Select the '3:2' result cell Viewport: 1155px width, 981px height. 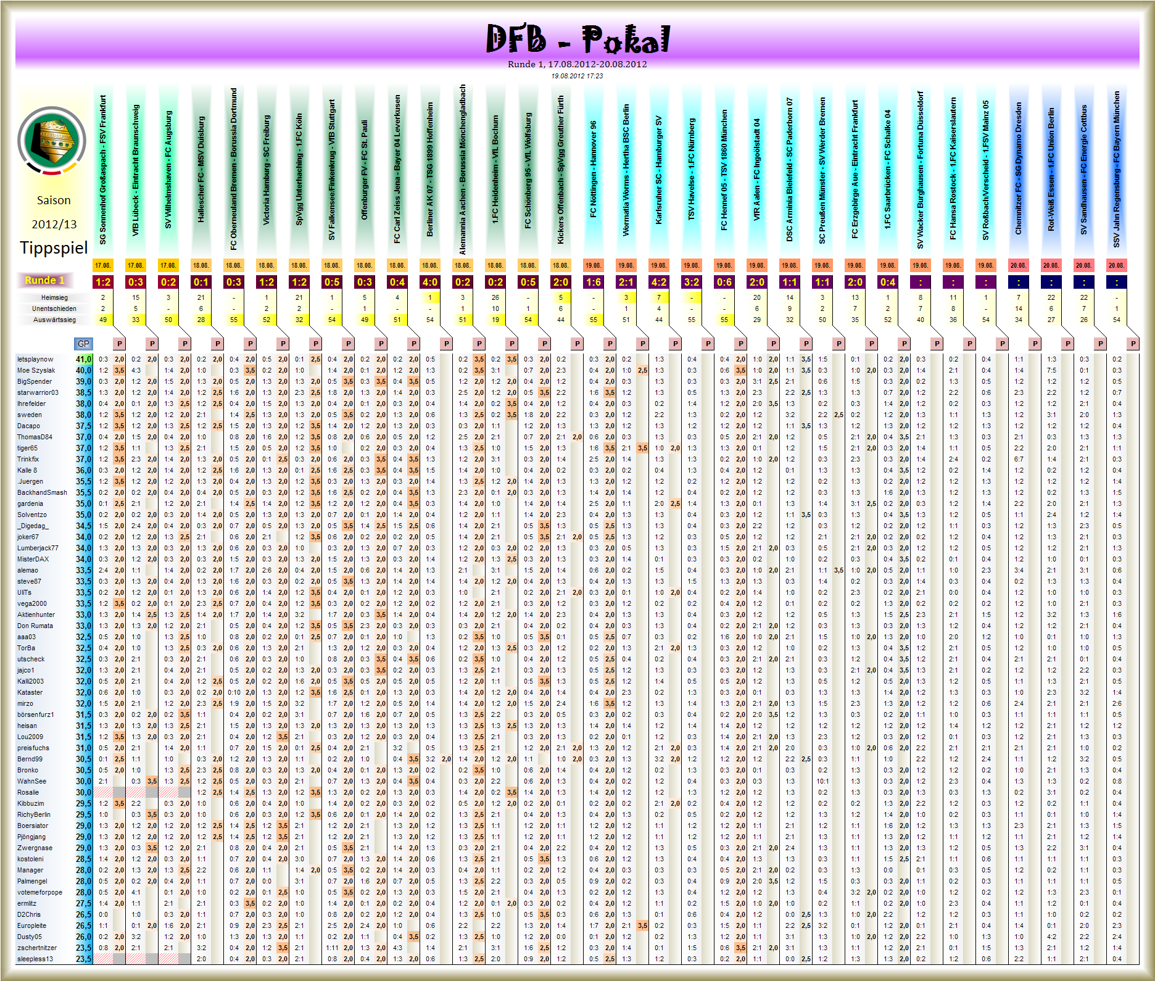coord(691,282)
